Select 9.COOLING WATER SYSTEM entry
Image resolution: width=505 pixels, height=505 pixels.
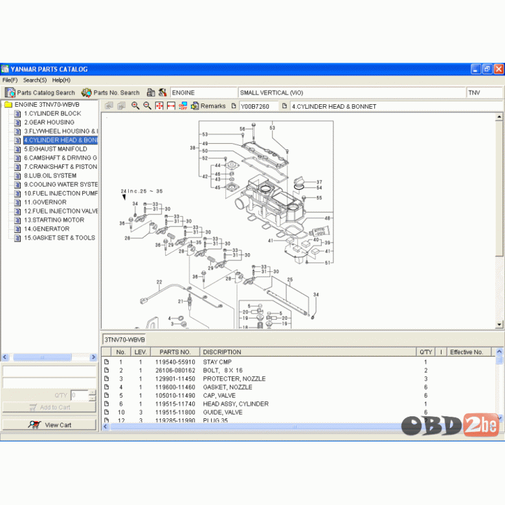click(61, 185)
